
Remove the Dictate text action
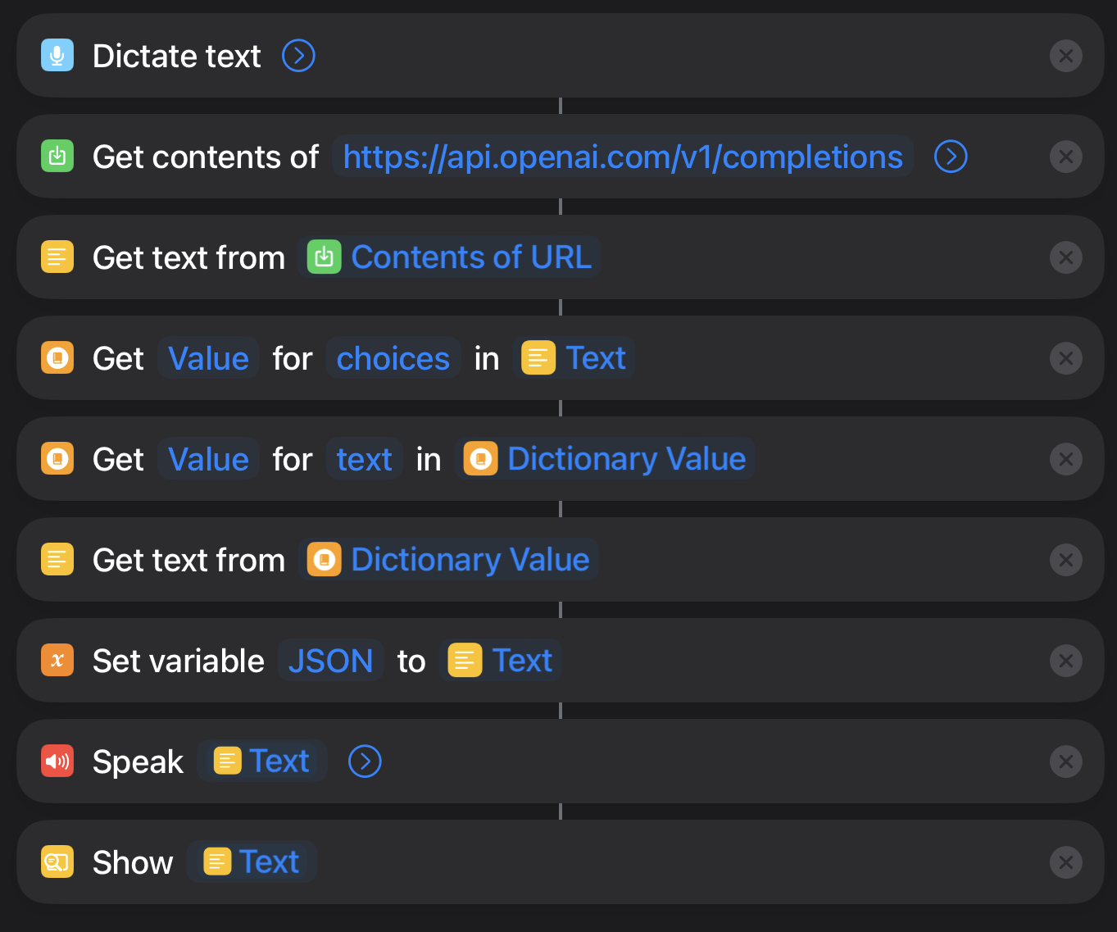[x=1065, y=56]
